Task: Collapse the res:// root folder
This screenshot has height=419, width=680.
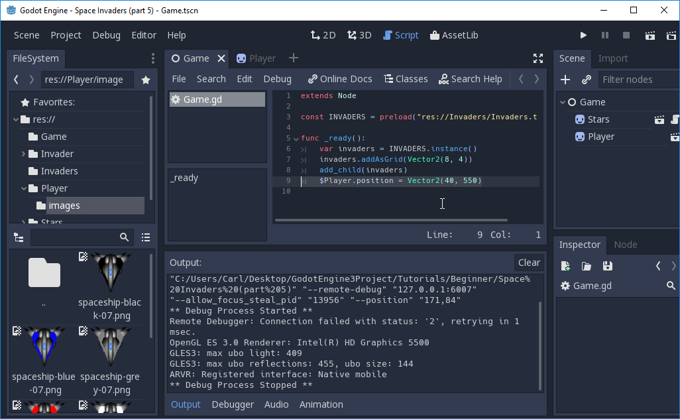Action: 16,119
